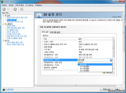126x93 pixels.
Task: Click the main panel vertical scrollbar thumb
Action: coord(123,33)
